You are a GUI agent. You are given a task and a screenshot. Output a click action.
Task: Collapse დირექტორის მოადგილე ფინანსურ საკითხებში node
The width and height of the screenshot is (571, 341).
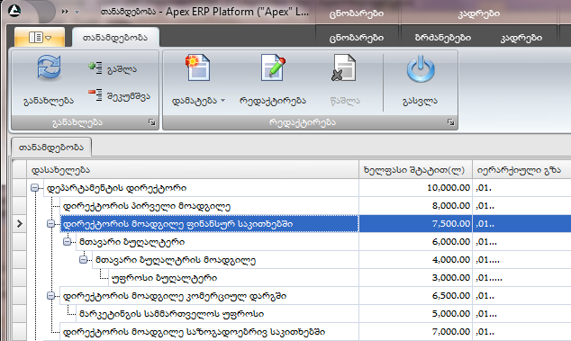pos(51,224)
